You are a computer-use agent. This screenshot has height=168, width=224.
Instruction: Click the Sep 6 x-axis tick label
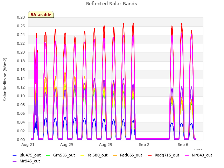click(183, 145)
